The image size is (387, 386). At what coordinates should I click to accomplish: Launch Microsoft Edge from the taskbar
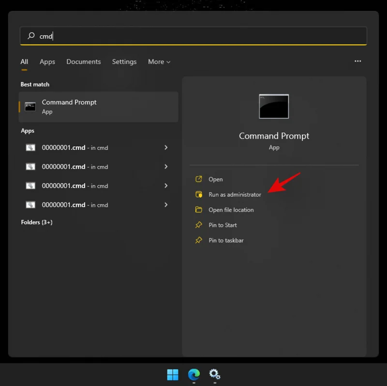click(x=194, y=375)
